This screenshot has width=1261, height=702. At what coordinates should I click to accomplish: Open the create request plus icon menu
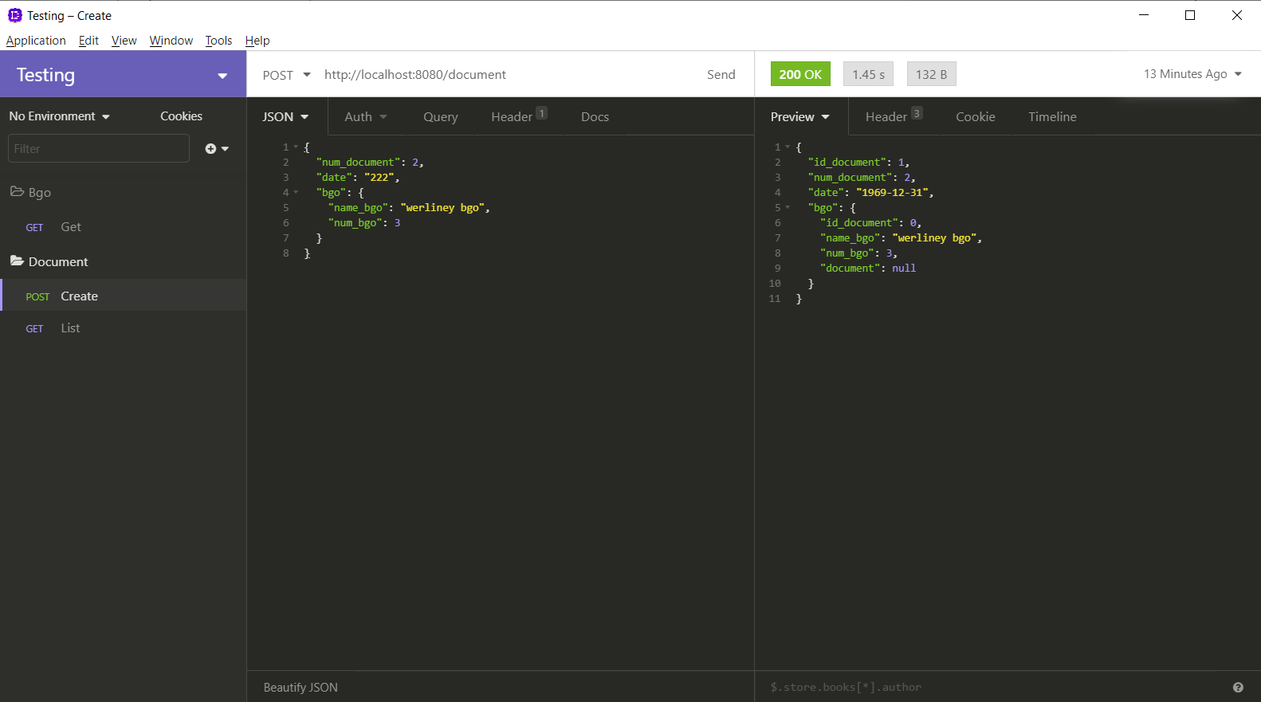[216, 148]
